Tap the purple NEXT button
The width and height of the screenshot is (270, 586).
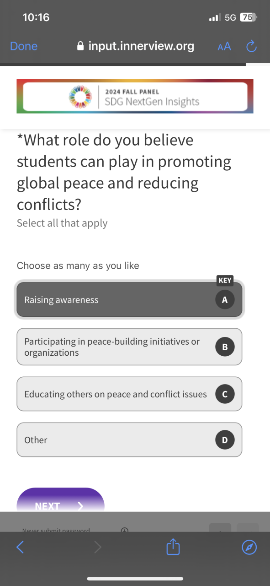(x=61, y=500)
